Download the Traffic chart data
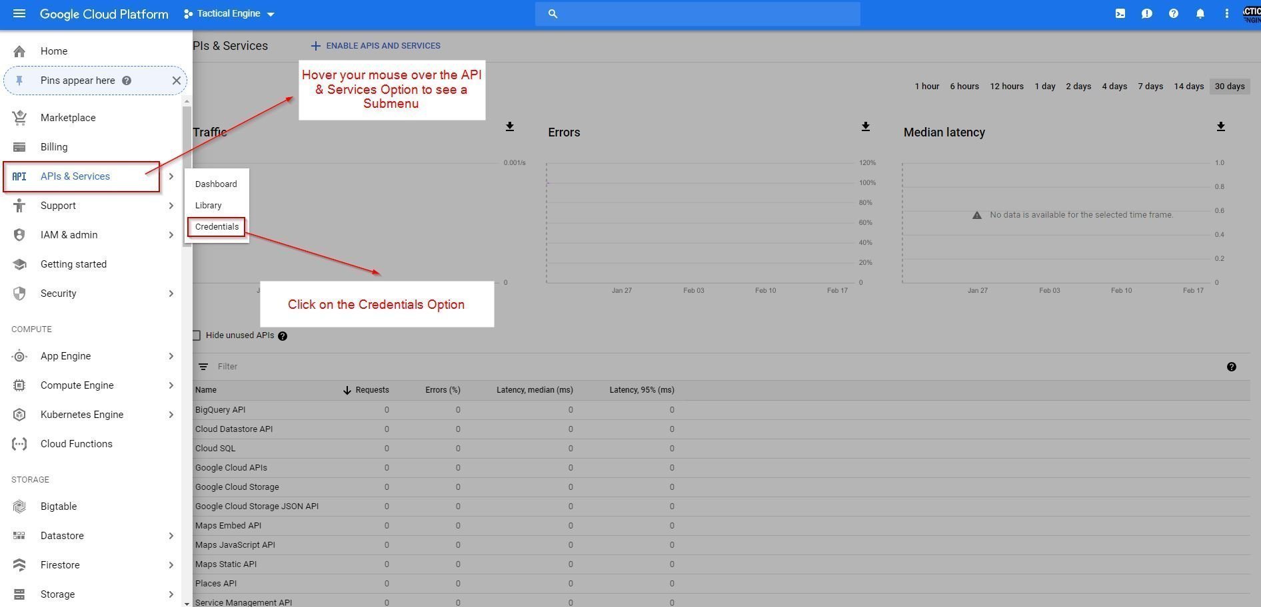Image resolution: width=1261 pixels, height=607 pixels. 510,126
